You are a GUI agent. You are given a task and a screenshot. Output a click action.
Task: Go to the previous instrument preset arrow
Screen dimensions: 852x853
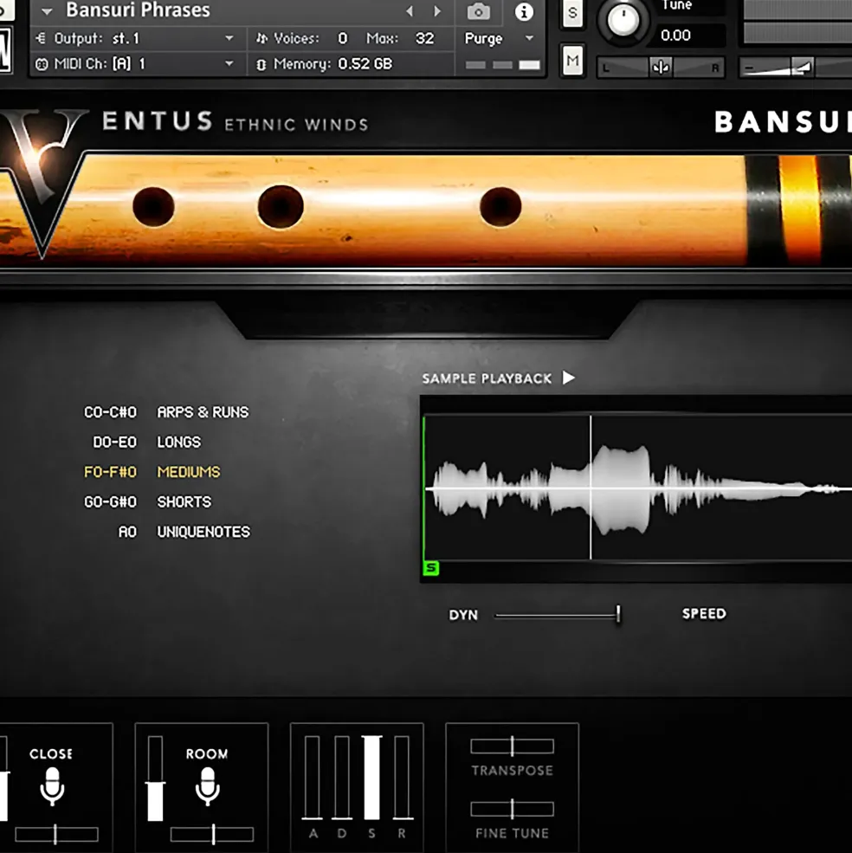coord(410,11)
